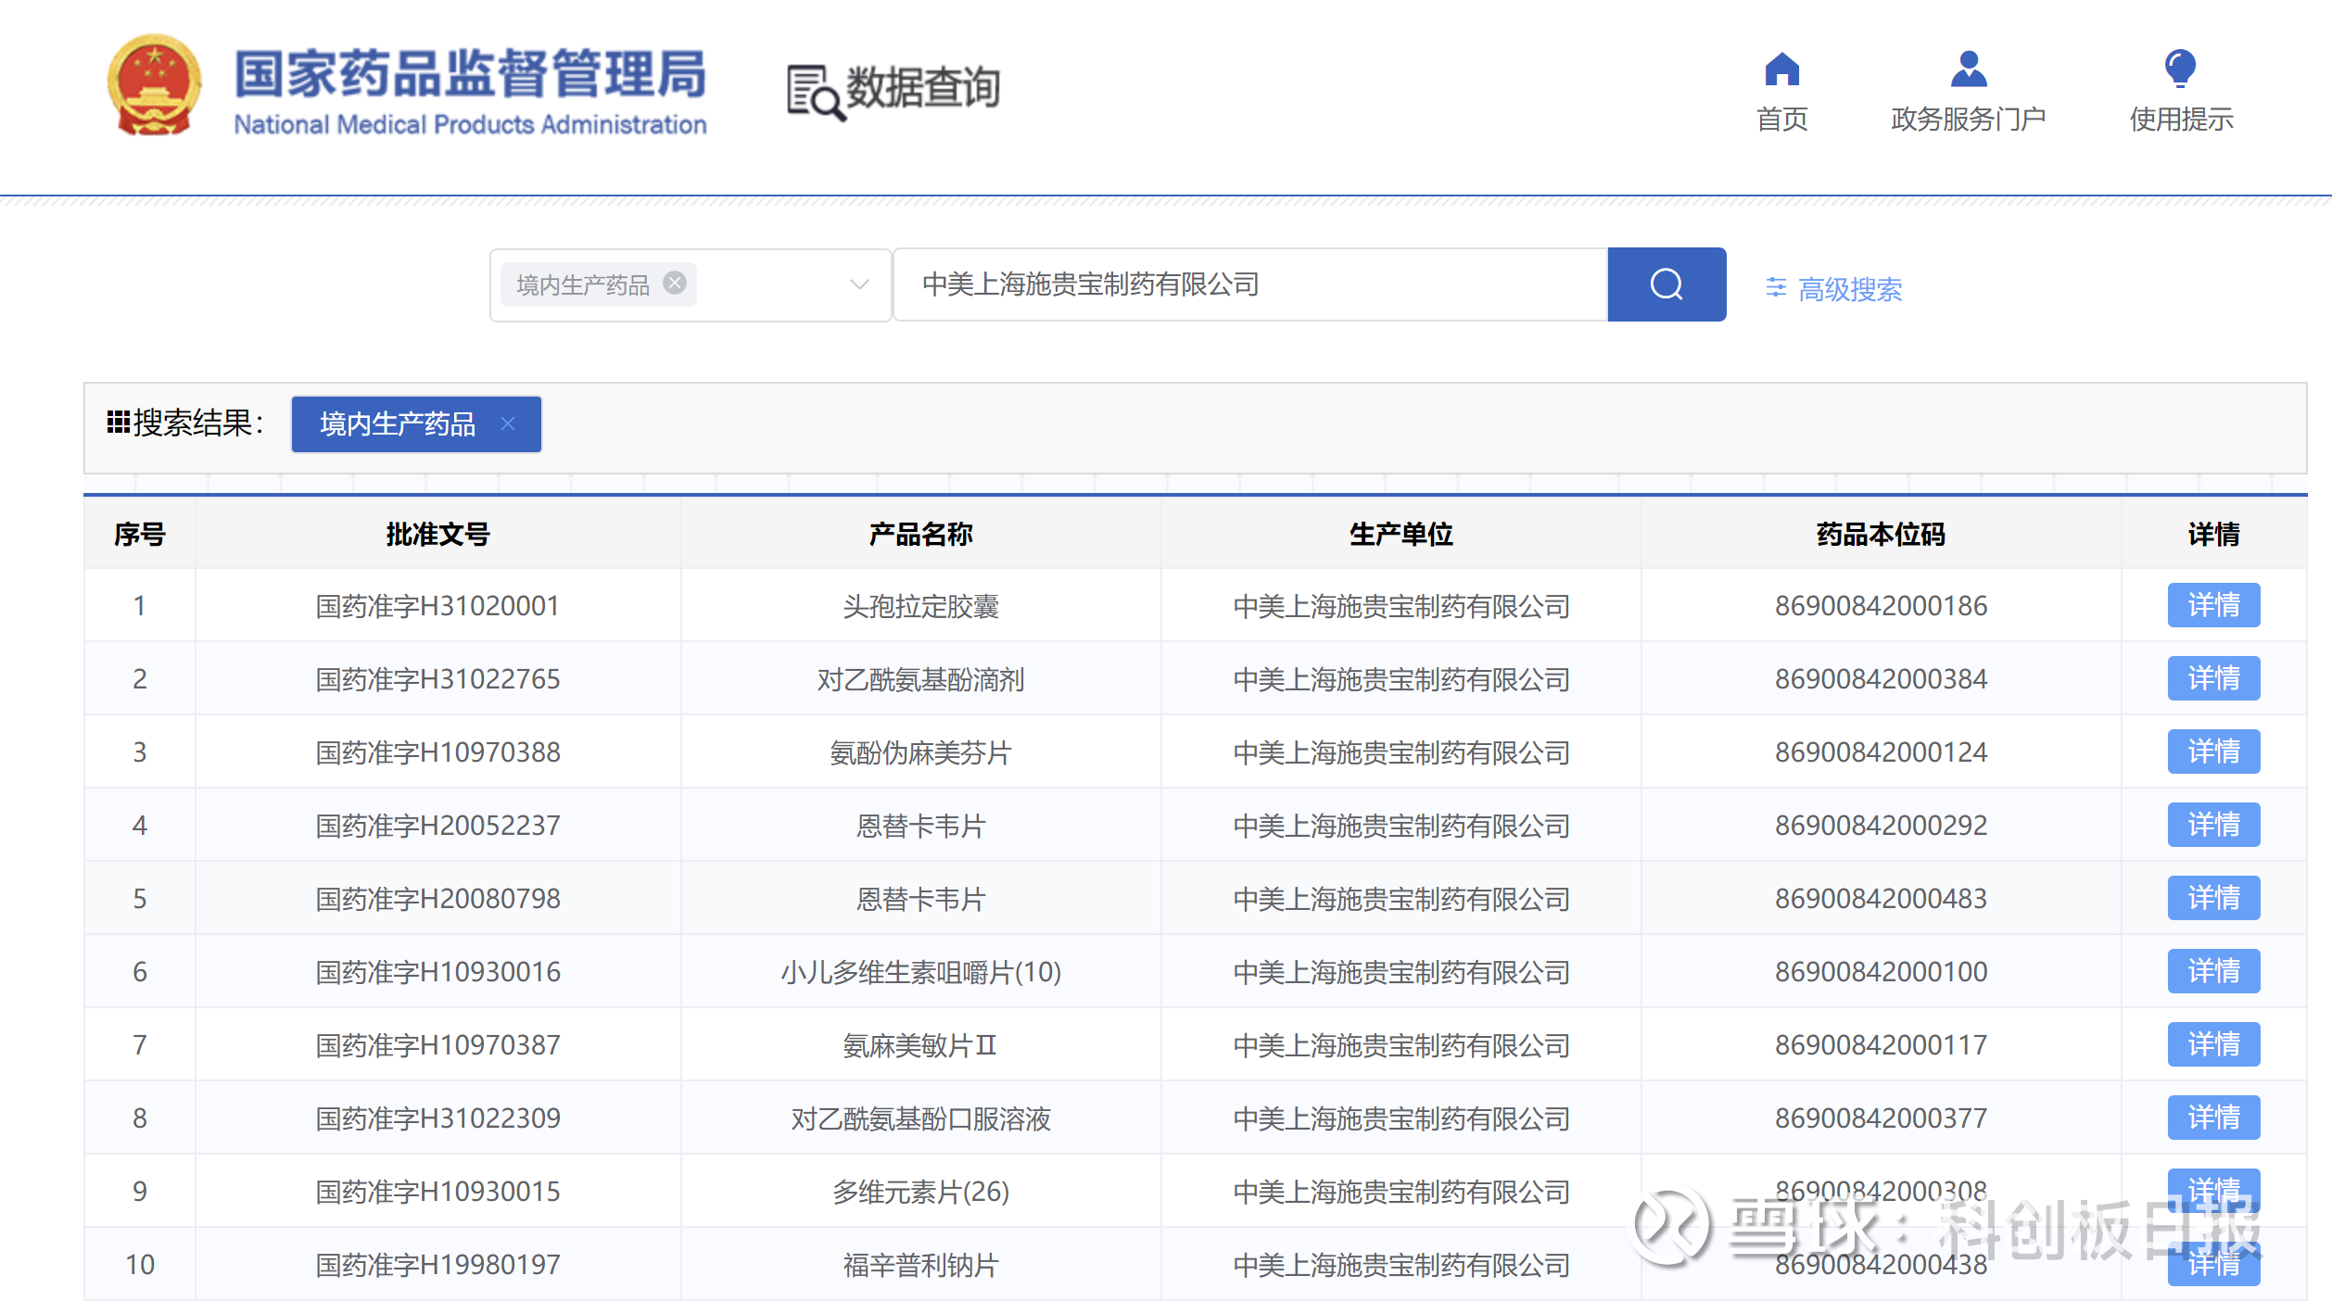Click 详情 for 对乙酰氨基酚口服溶液 row

click(2212, 1118)
